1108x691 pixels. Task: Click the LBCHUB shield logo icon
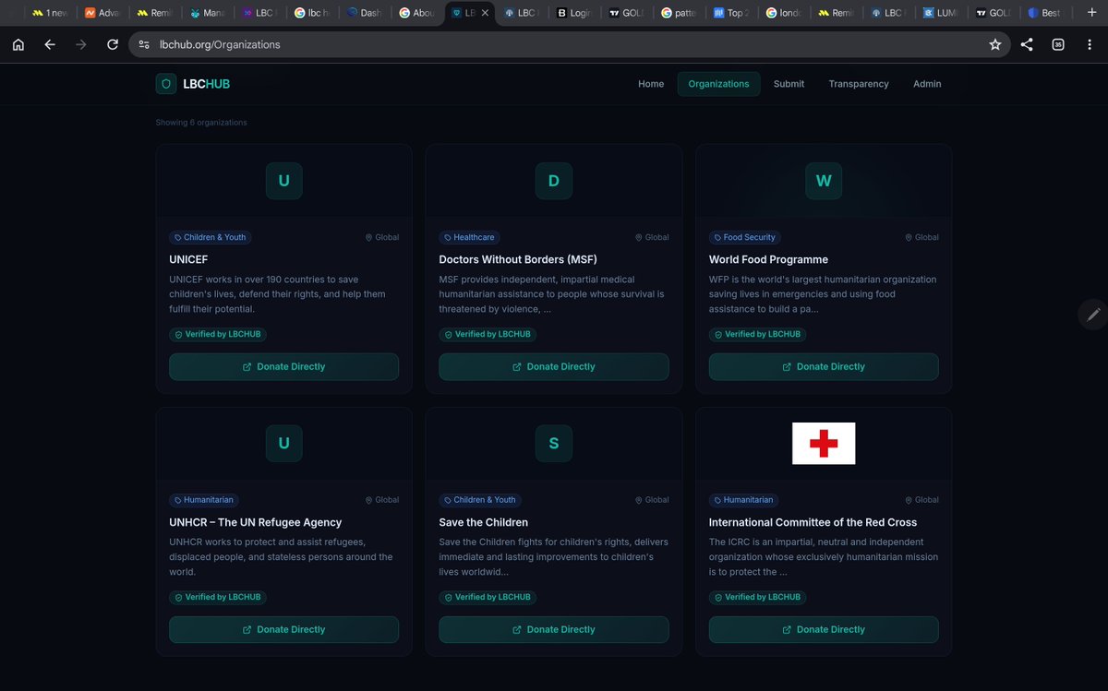point(166,84)
